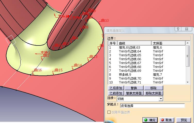
Task: Click the 之前添加 button
Action: coord(116,93)
